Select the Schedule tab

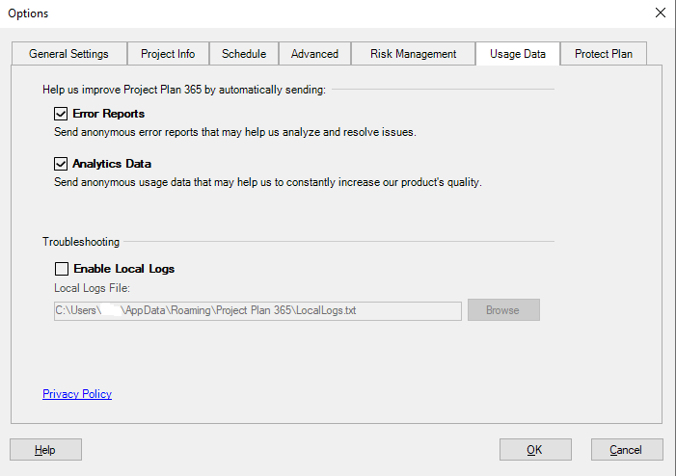tap(244, 54)
